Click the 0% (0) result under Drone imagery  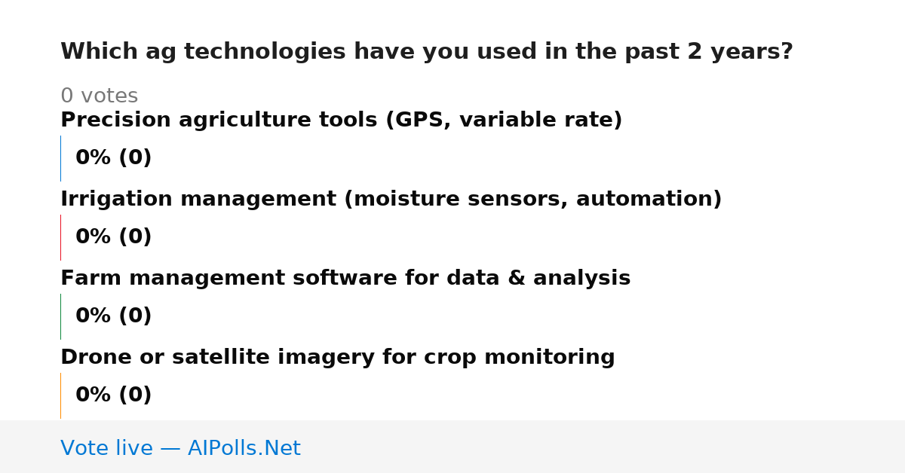click(x=114, y=395)
